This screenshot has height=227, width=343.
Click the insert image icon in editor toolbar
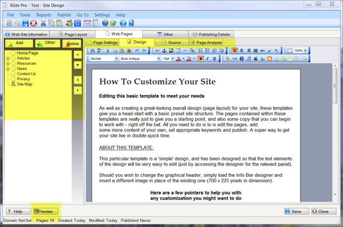171,51
